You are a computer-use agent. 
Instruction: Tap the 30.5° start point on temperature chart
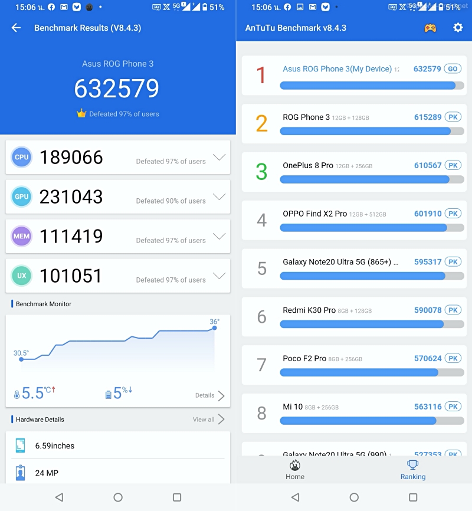[21, 359]
